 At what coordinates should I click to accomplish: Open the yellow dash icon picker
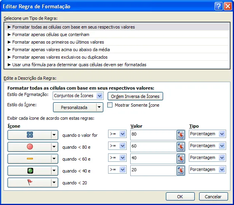point(33,159)
